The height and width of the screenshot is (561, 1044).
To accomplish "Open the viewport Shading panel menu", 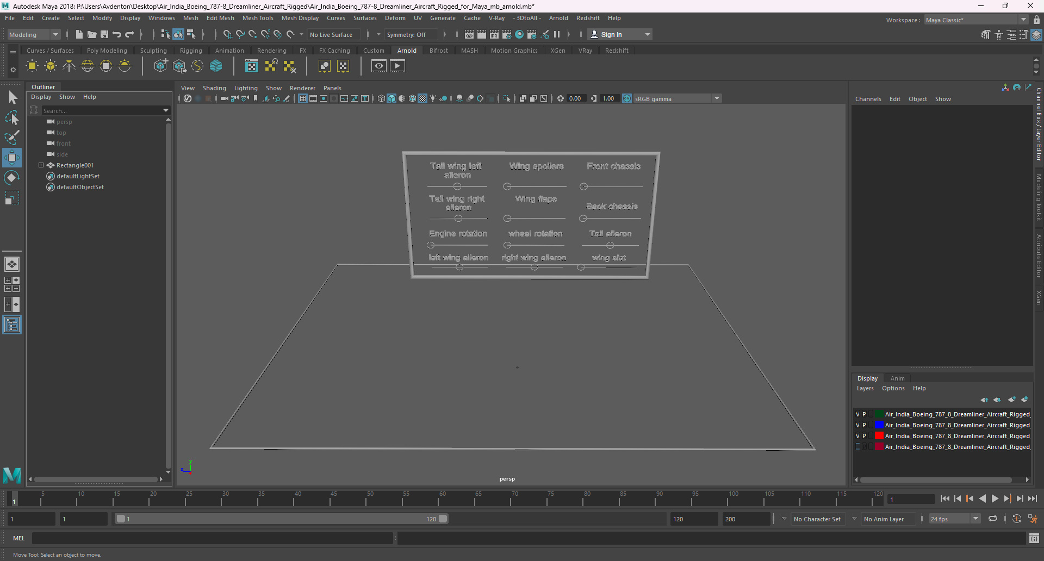I will pos(214,88).
